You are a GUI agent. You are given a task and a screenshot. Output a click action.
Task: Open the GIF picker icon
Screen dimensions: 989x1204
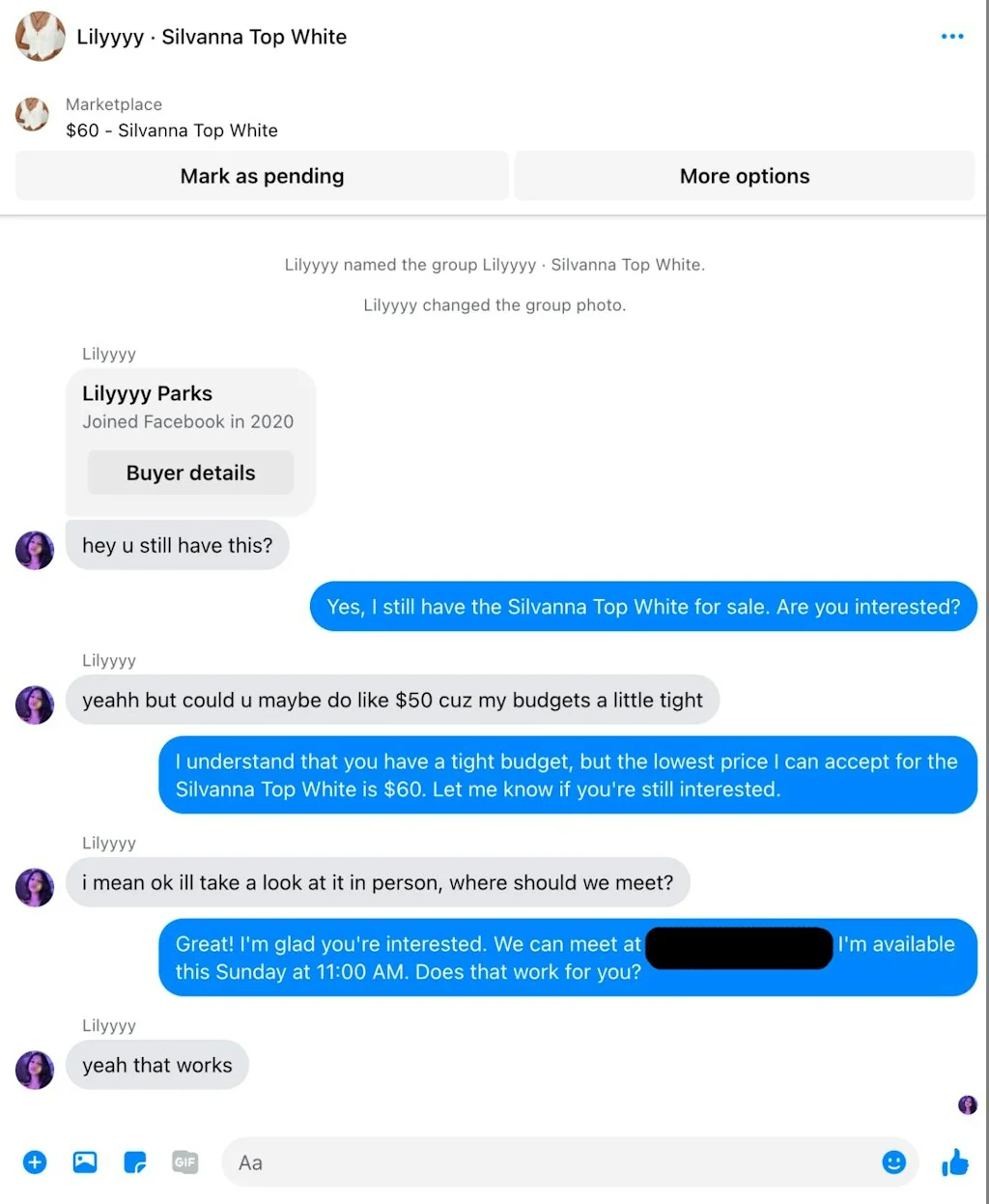[x=184, y=1162]
